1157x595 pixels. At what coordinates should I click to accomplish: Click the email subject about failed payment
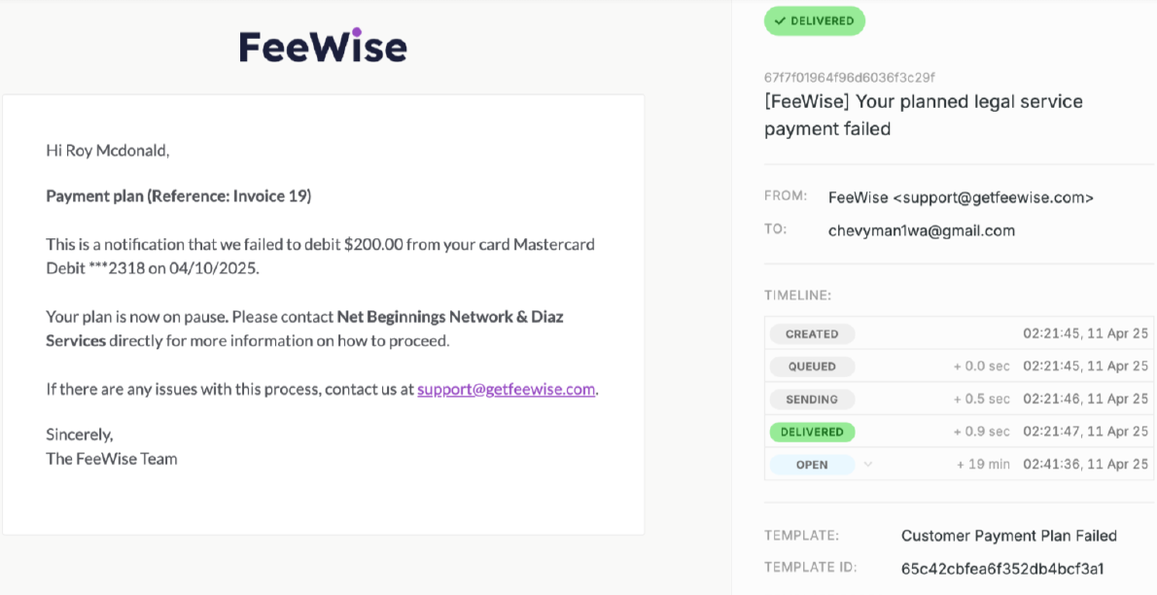tap(923, 115)
